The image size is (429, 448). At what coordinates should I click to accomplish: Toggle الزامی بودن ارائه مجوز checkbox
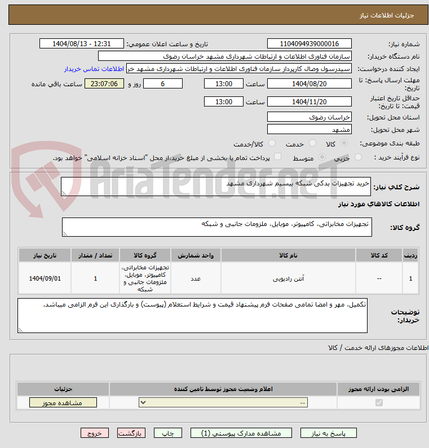tap(379, 402)
